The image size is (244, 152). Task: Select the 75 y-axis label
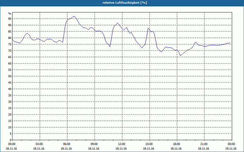pos(10,44)
